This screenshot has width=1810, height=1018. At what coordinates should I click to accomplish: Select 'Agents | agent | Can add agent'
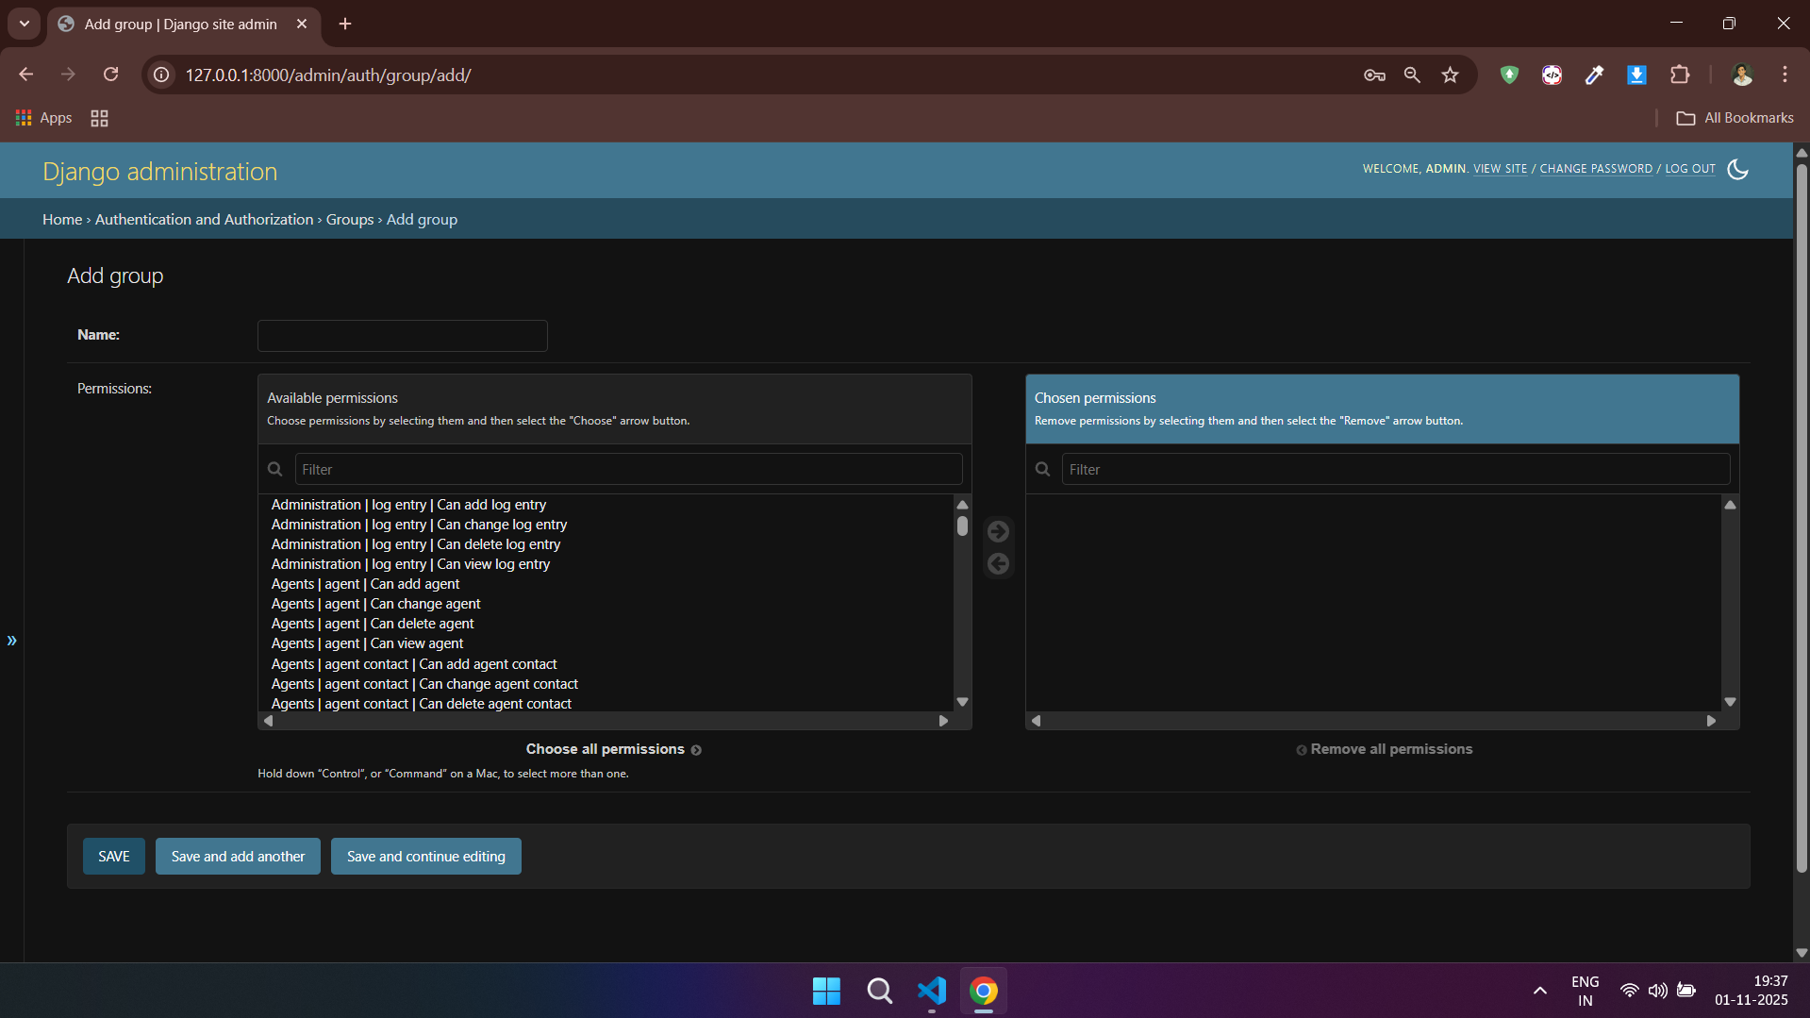coord(606,584)
